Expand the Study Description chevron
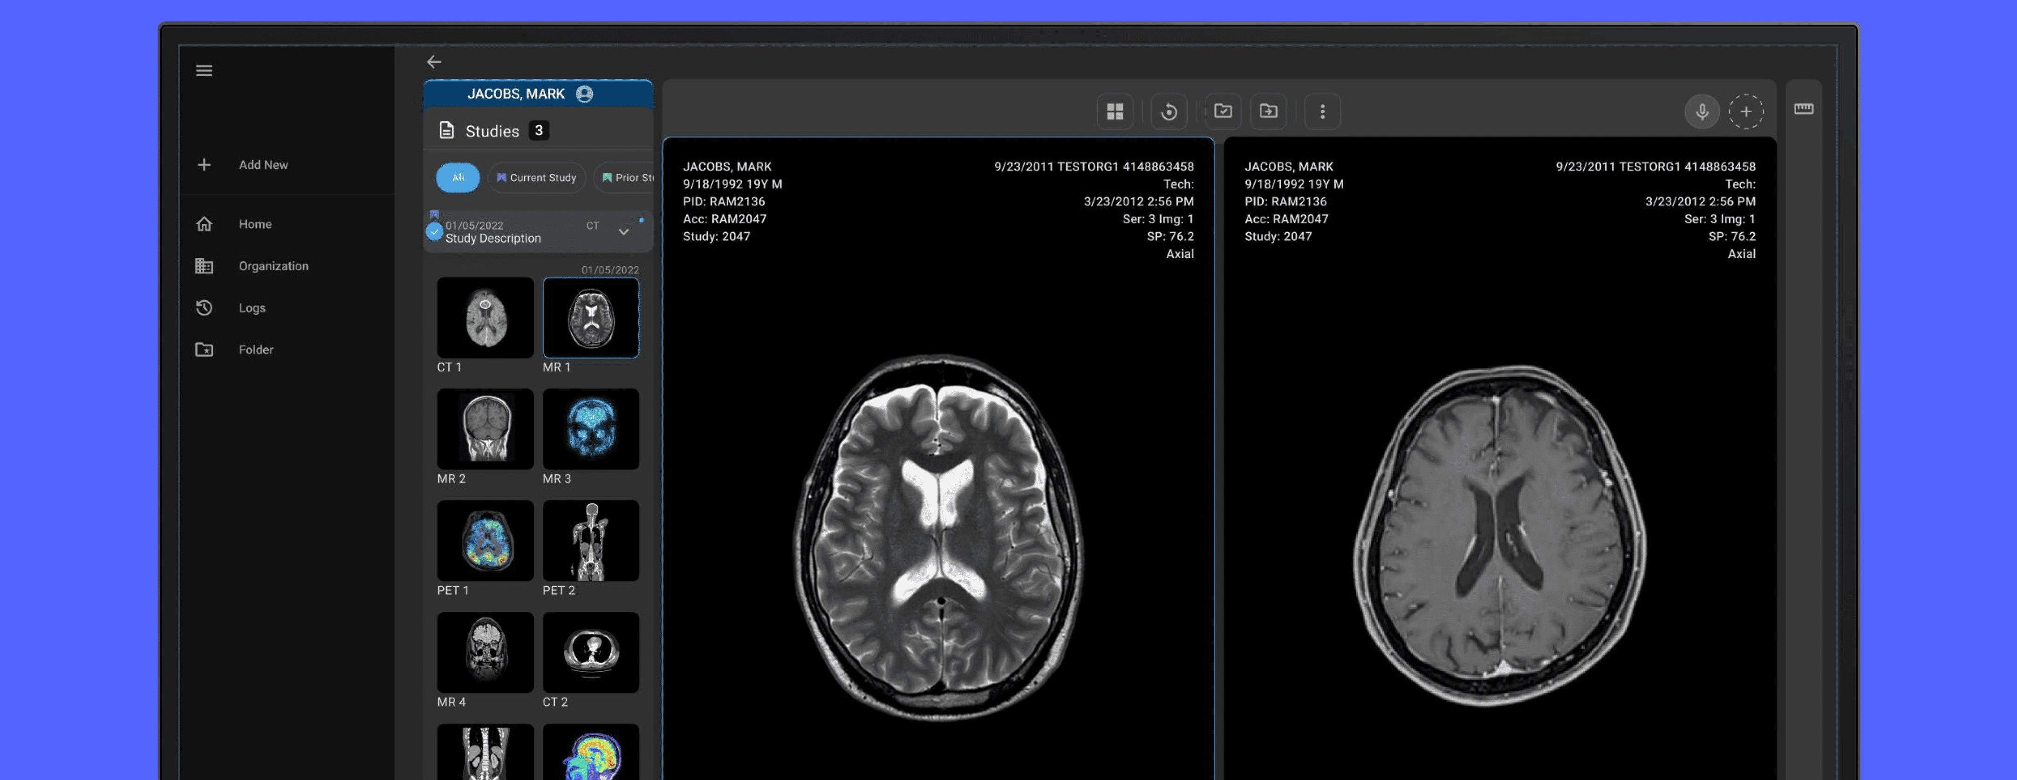The height and width of the screenshot is (780, 2017). pyautogui.click(x=623, y=231)
